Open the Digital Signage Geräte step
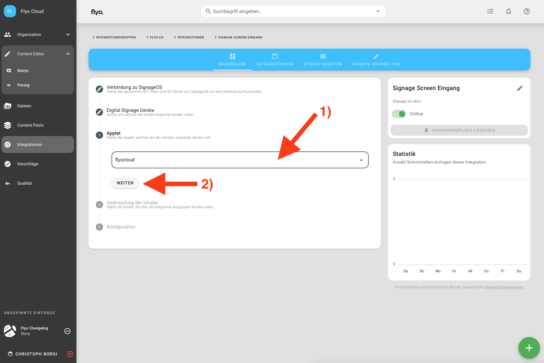 click(130, 110)
